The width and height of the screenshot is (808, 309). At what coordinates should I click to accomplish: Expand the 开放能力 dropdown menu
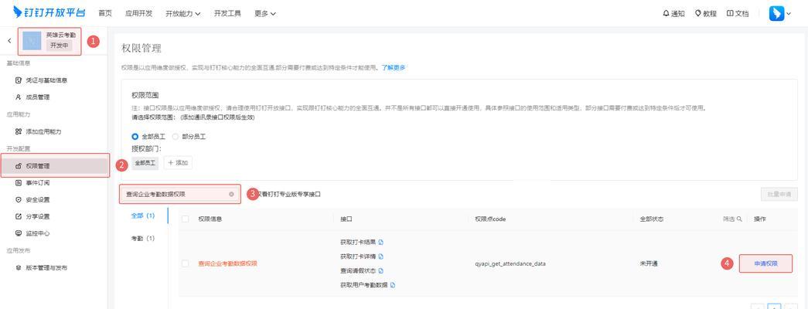click(x=183, y=13)
